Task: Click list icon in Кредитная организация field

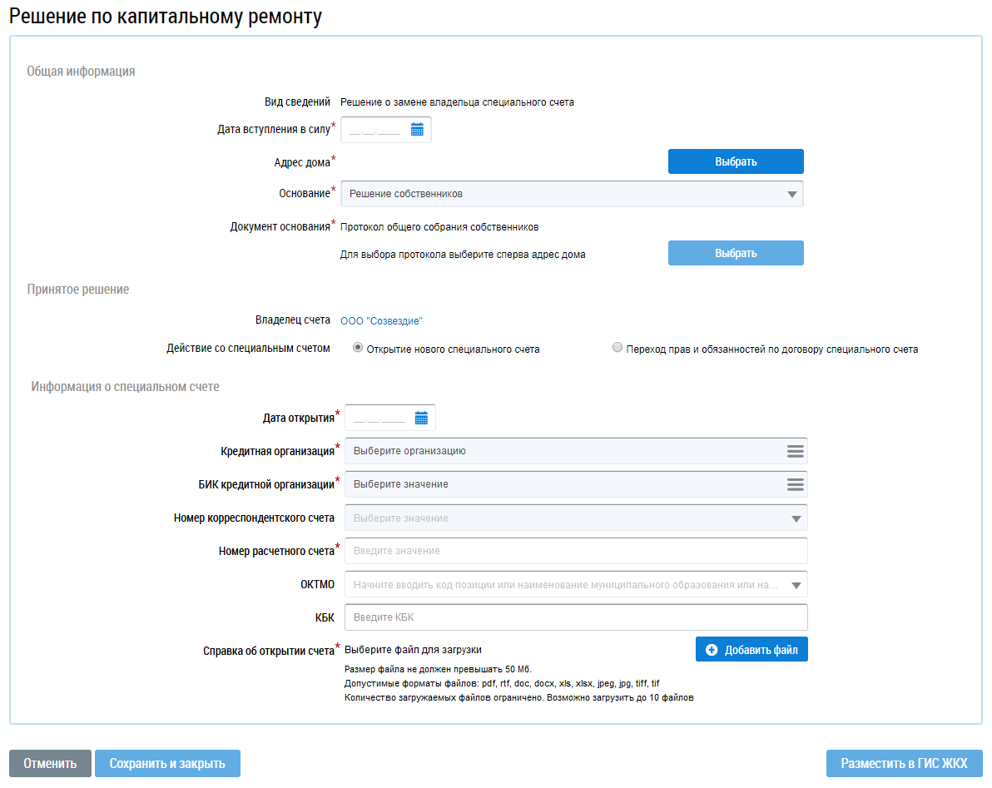Action: pyautogui.click(x=795, y=451)
